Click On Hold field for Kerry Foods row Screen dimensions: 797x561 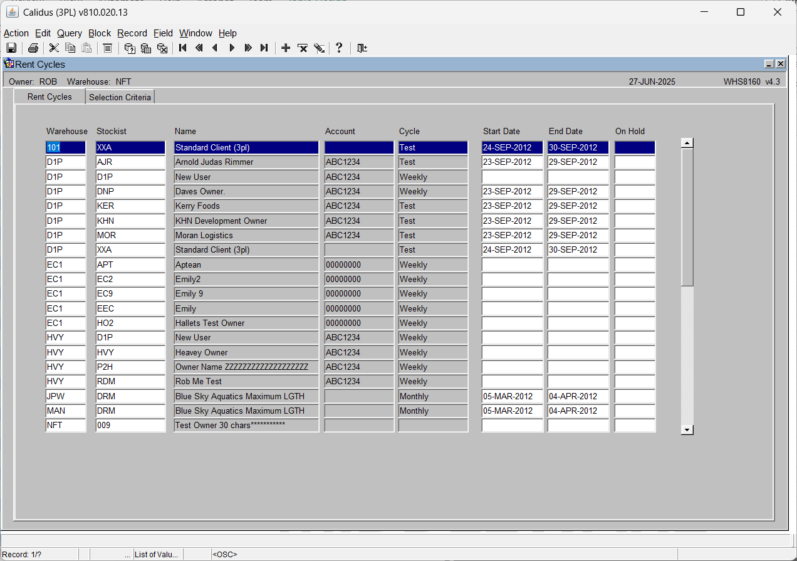coord(635,206)
